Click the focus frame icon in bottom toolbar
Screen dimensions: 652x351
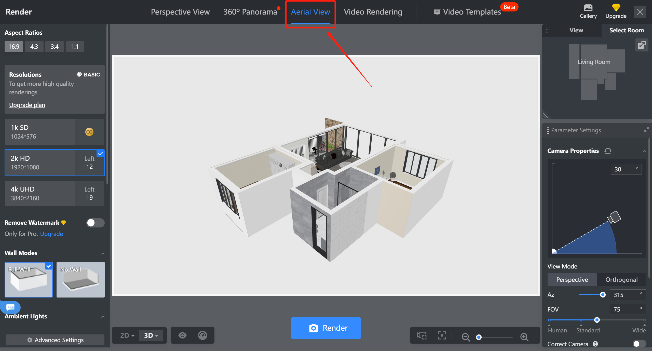coord(442,335)
